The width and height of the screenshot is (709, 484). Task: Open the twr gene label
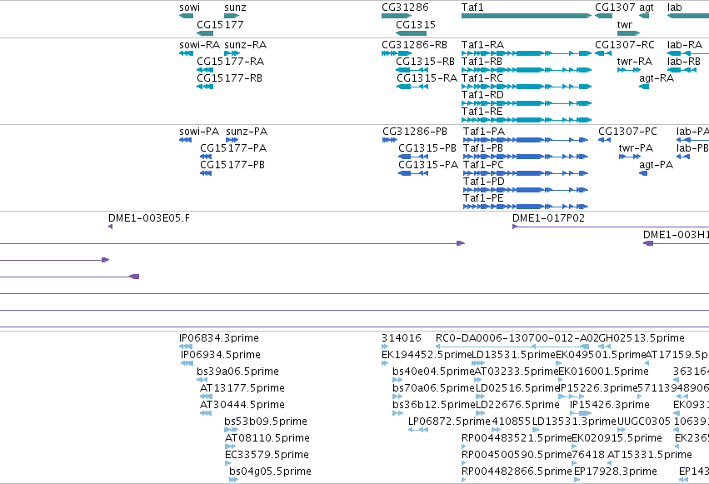(625, 24)
